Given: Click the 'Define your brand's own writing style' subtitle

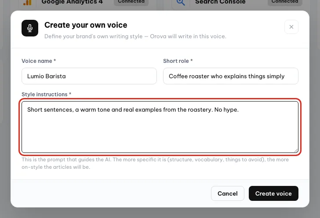Looking at the screenshot, I should point(135,36).
